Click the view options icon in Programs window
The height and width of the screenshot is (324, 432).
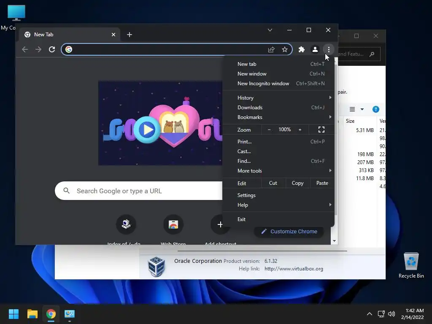352,109
